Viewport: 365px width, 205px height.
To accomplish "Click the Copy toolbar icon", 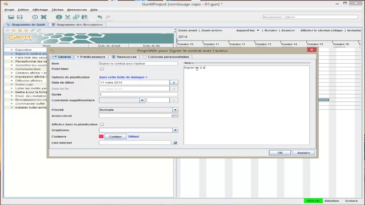I will click(76, 17).
